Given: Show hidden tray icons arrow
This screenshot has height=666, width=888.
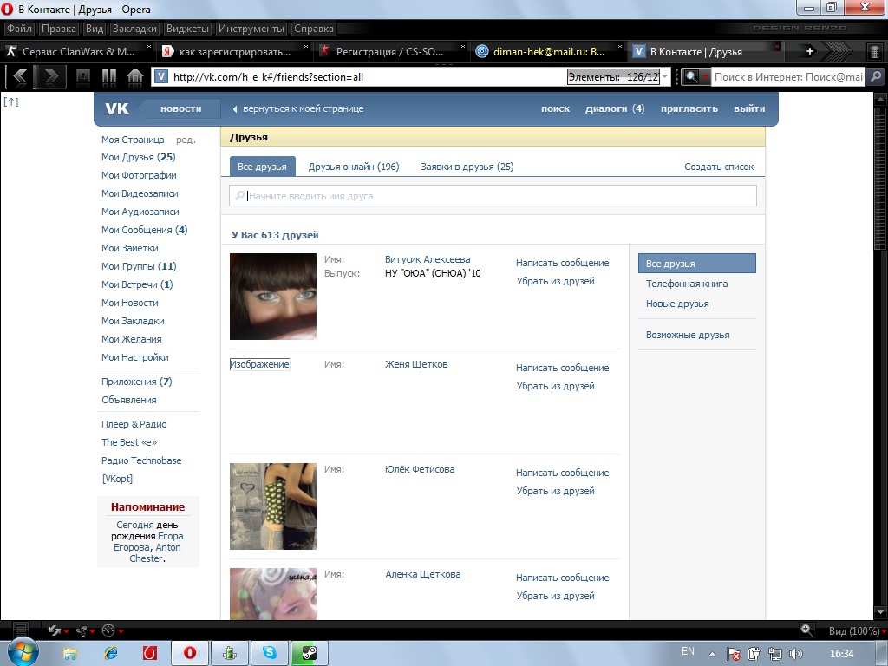Looking at the screenshot, I should (x=712, y=655).
